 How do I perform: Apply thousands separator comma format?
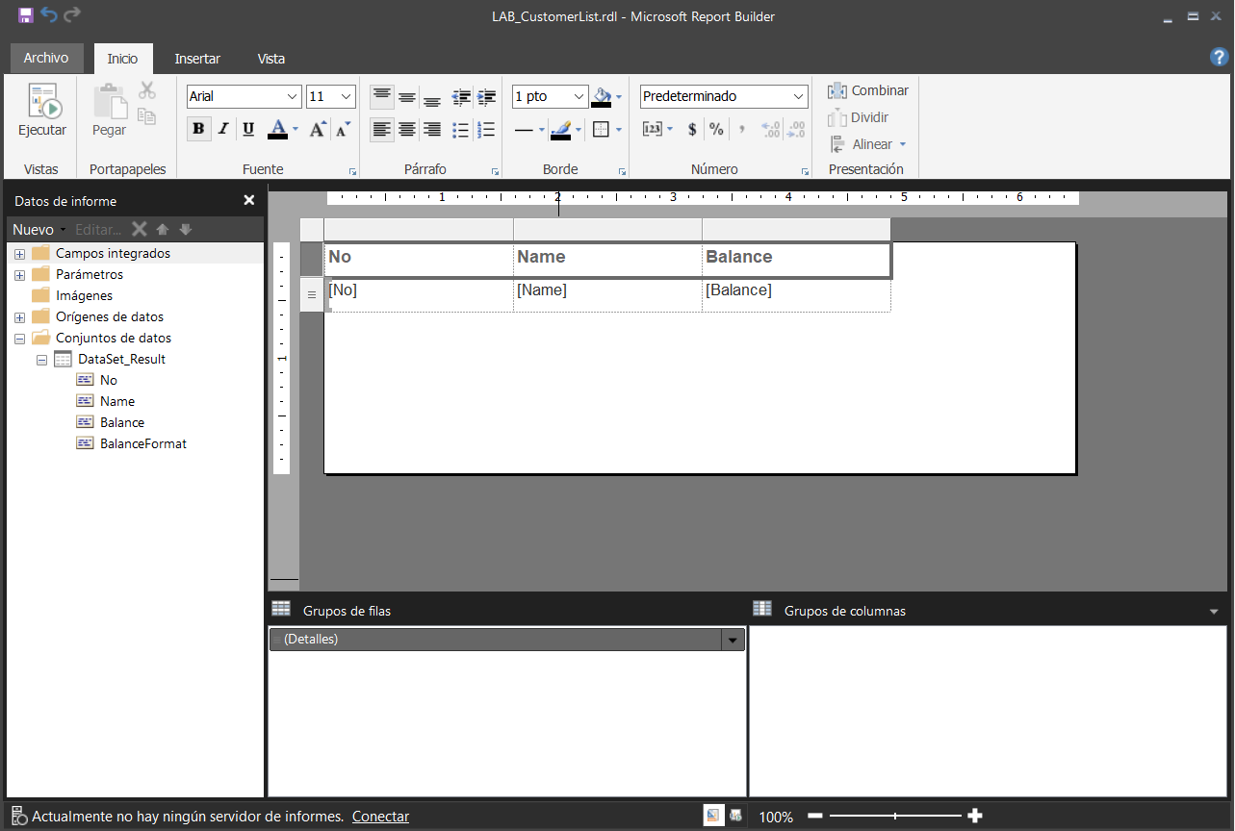click(741, 129)
